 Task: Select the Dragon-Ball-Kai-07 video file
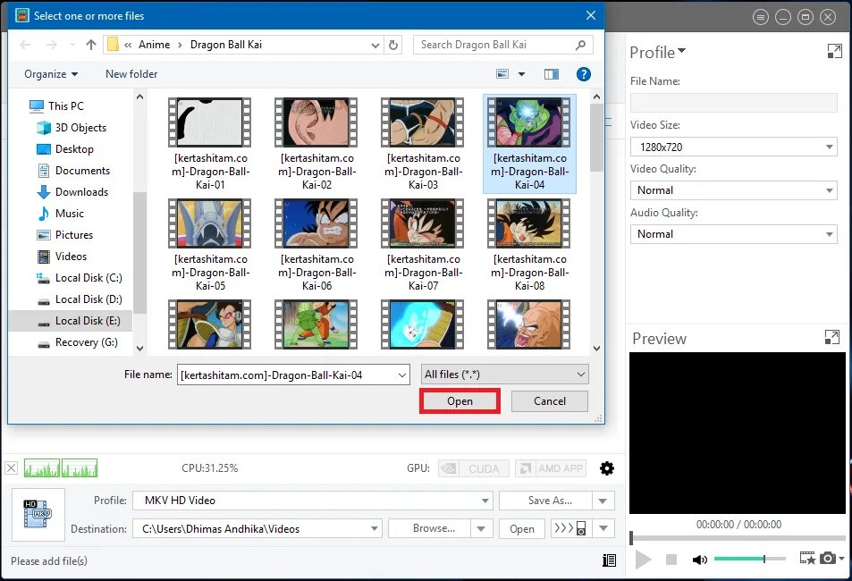tap(423, 245)
